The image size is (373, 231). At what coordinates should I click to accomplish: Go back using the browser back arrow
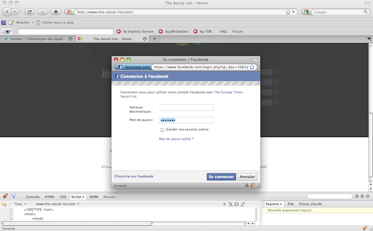point(7,11)
